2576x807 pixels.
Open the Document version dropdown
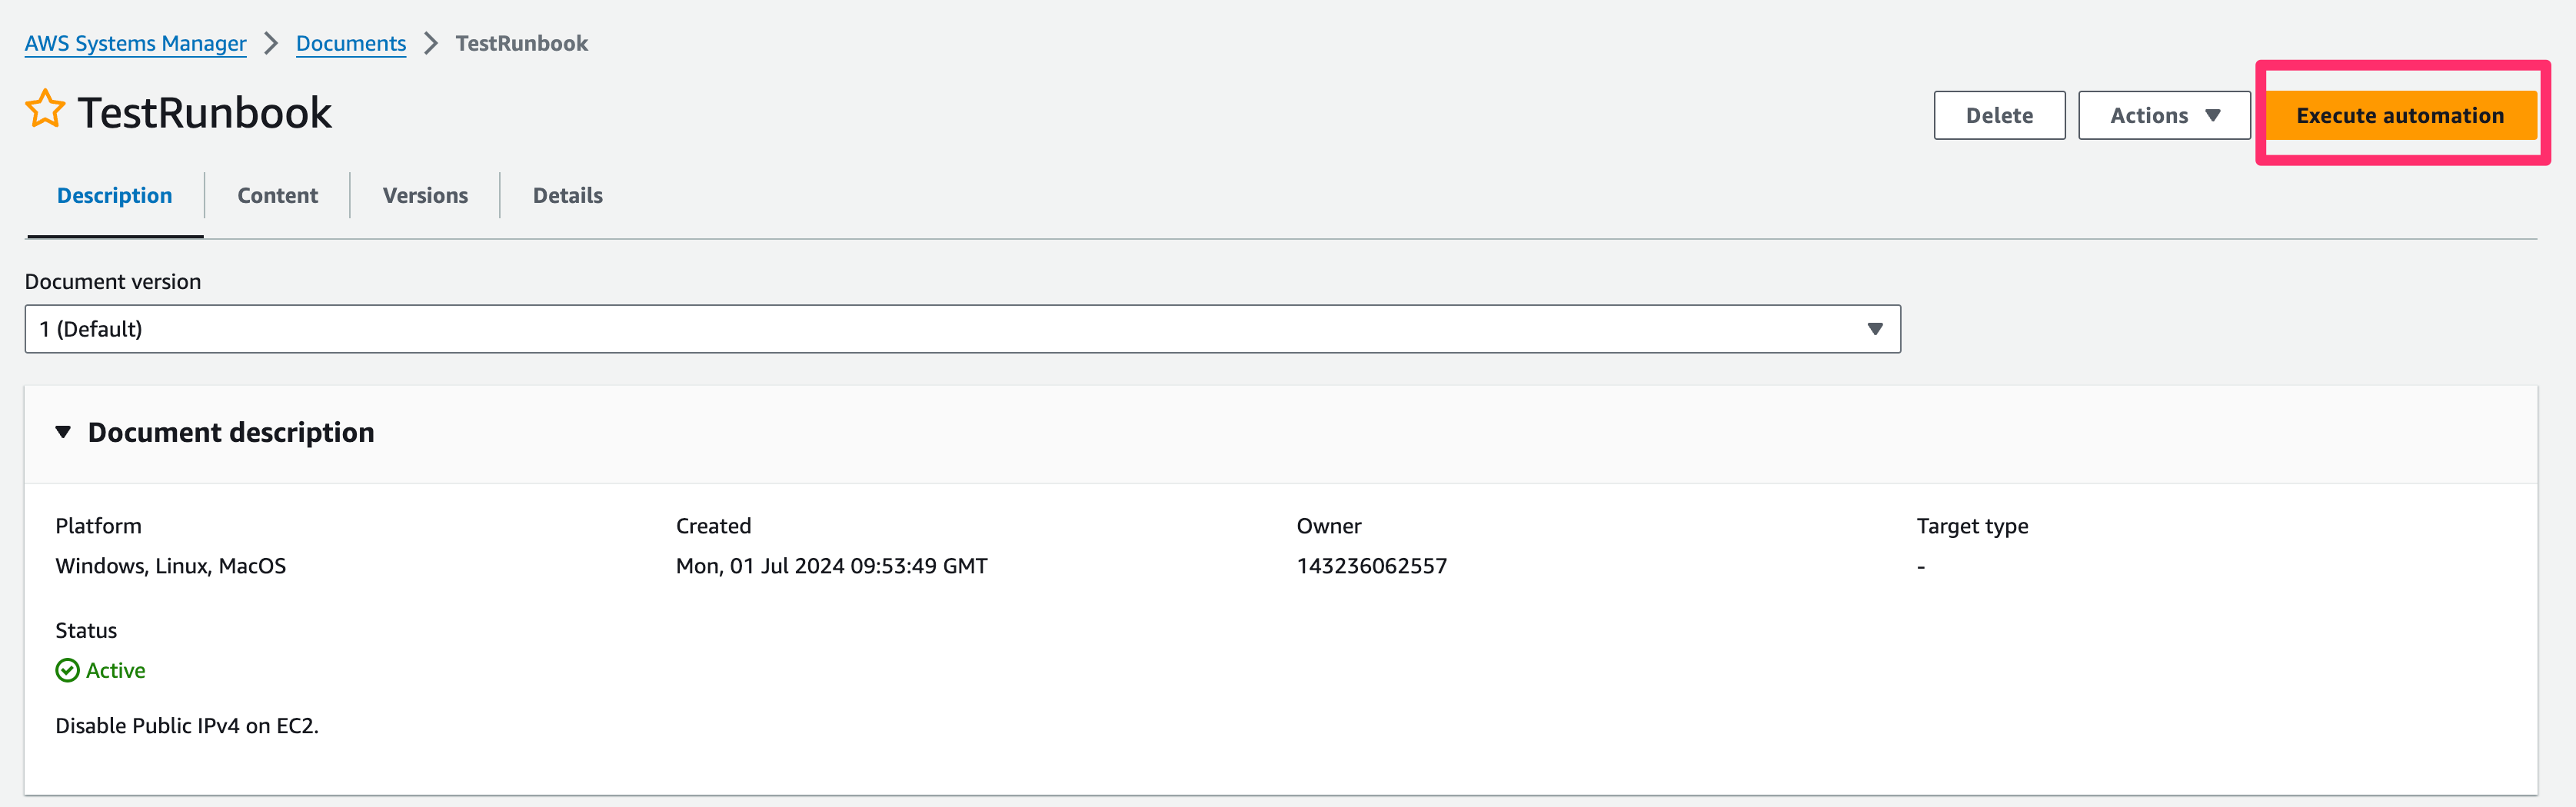click(961, 329)
